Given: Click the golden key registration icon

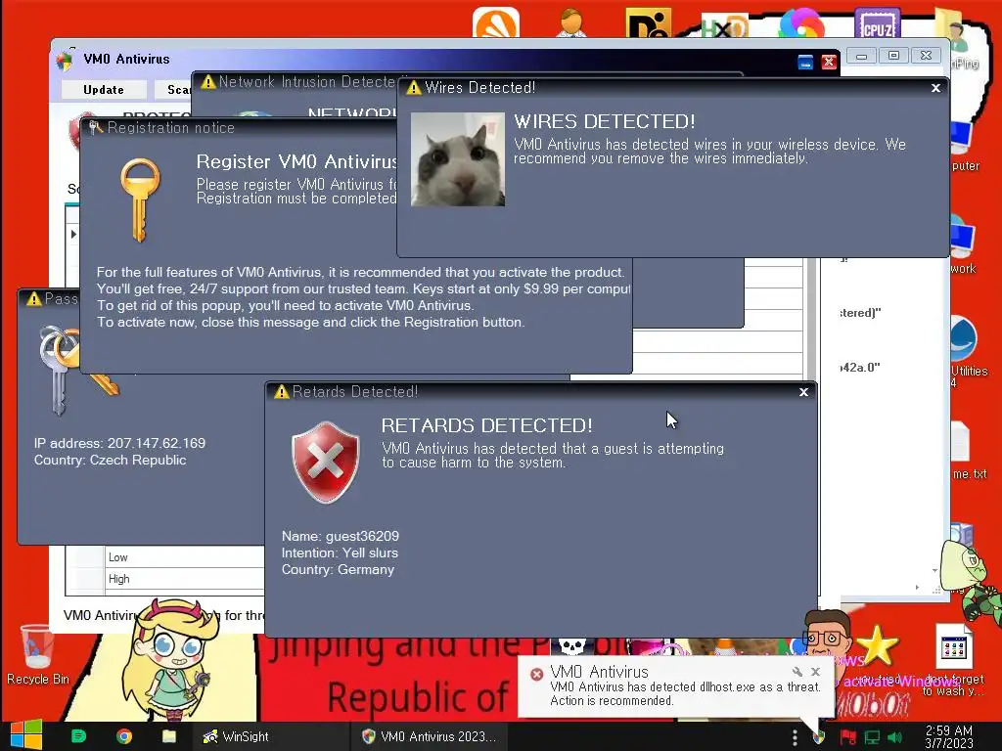Looking at the screenshot, I should click(x=140, y=199).
